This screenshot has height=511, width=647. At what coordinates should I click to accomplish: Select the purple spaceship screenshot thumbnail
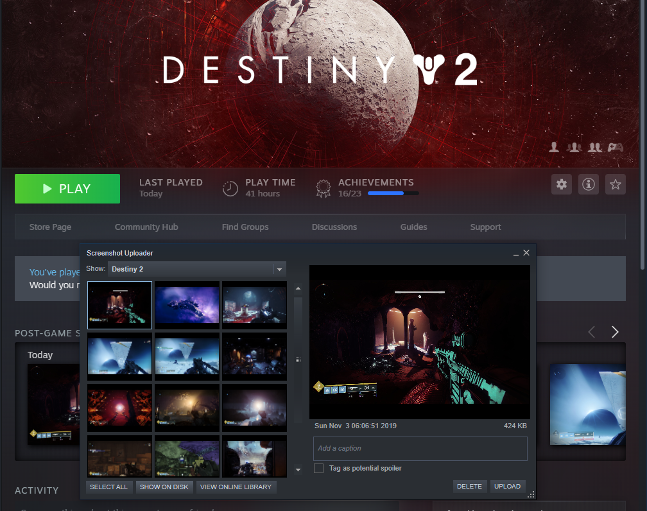tap(187, 305)
